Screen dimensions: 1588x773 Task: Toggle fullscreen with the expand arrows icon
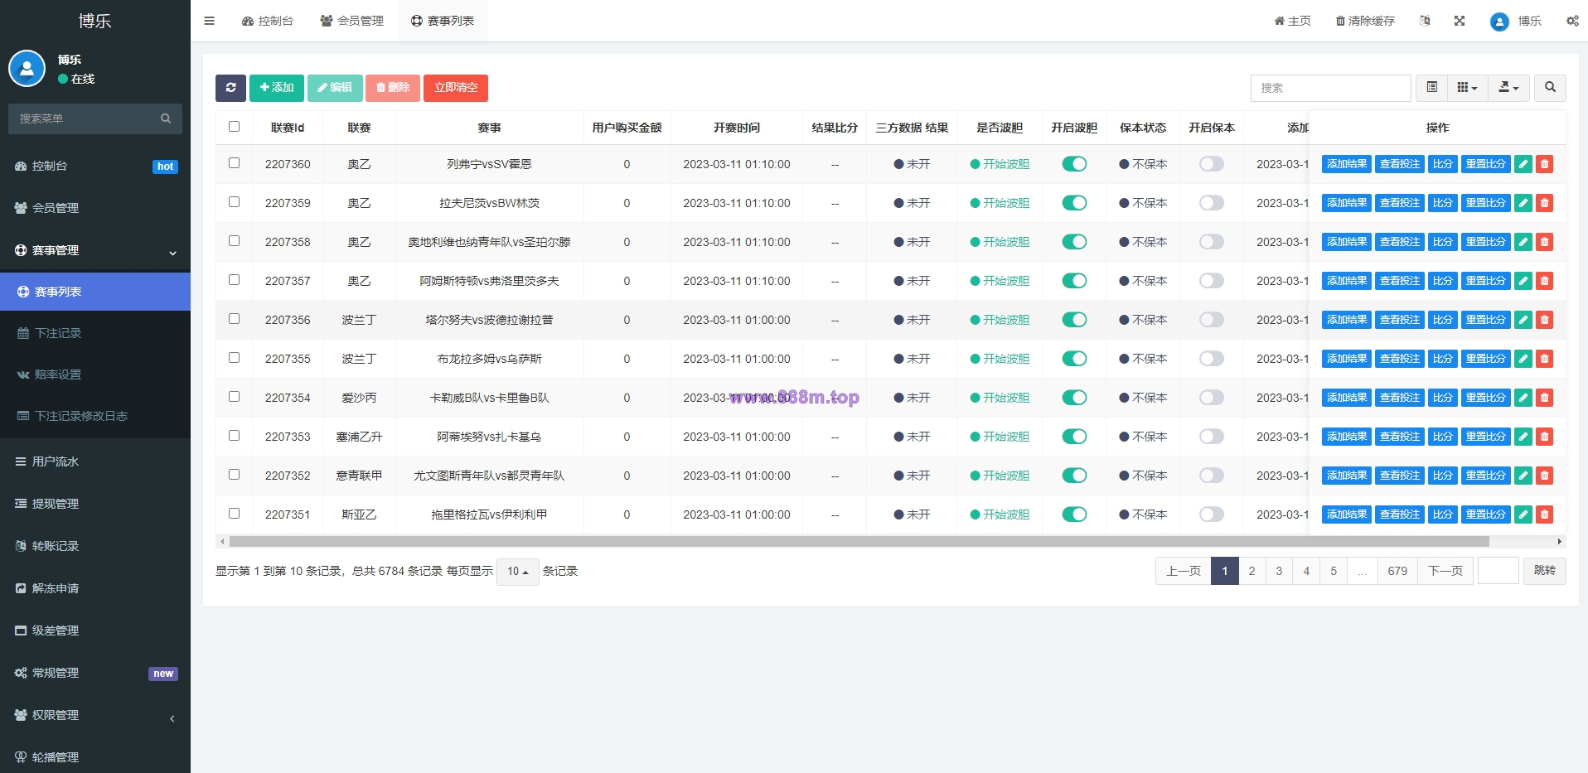[1460, 21]
